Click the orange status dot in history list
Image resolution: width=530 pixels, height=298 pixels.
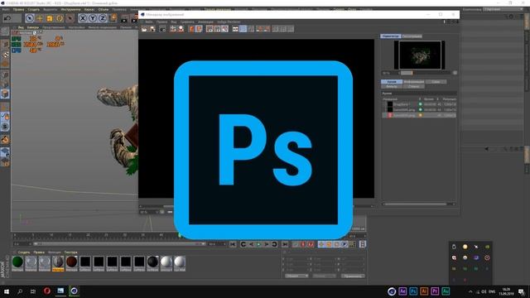pos(421,115)
